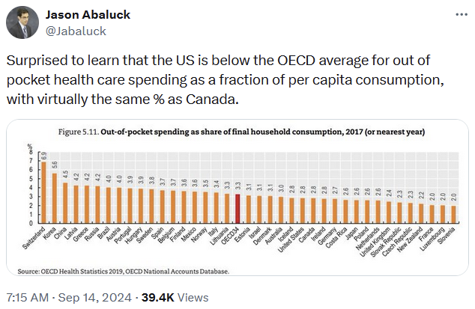Click the percent y-axis scale
475x309 pixels.
pyautogui.click(x=32, y=187)
